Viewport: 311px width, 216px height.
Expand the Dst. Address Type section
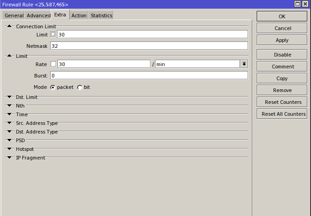pos(9,132)
